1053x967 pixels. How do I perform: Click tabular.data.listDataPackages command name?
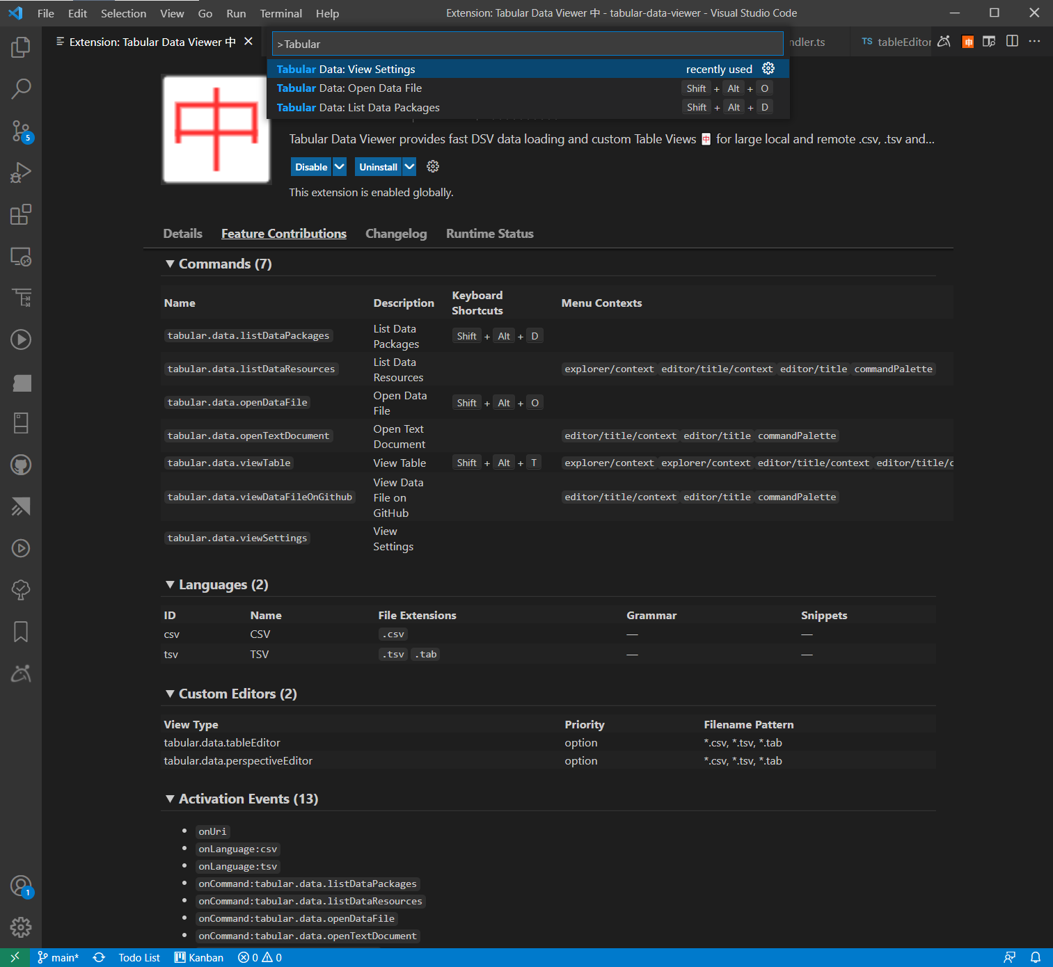tap(248, 335)
